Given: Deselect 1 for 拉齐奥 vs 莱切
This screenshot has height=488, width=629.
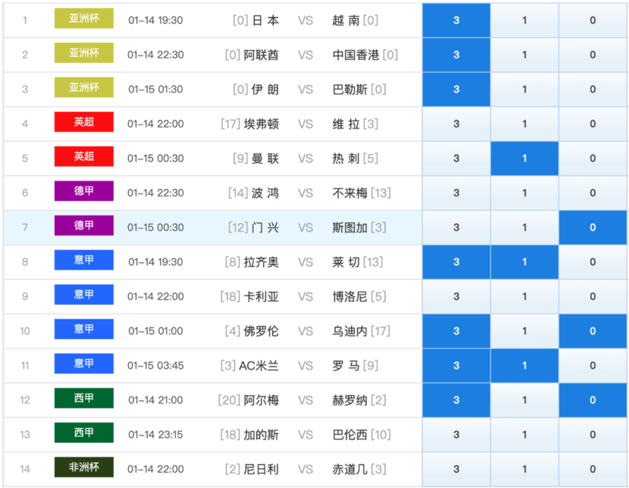Looking at the screenshot, I should tap(525, 262).
